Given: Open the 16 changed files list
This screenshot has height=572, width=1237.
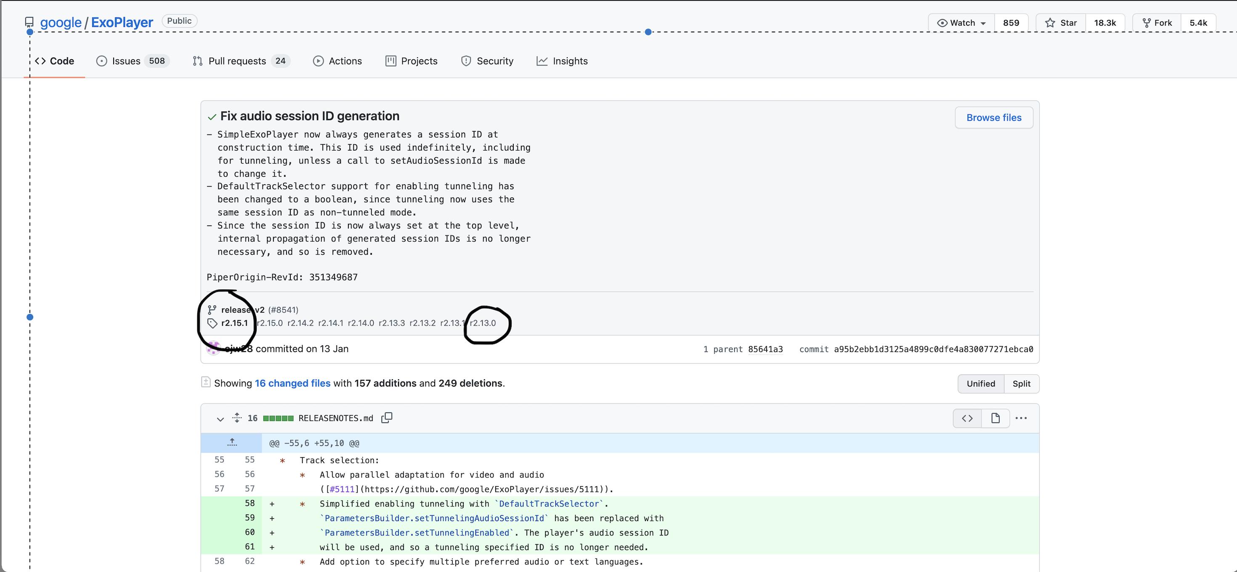Looking at the screenshot, I should click(x=292, y=383).
